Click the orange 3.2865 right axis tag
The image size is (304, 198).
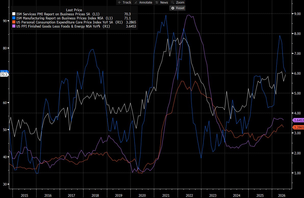[x=298, y=127]
